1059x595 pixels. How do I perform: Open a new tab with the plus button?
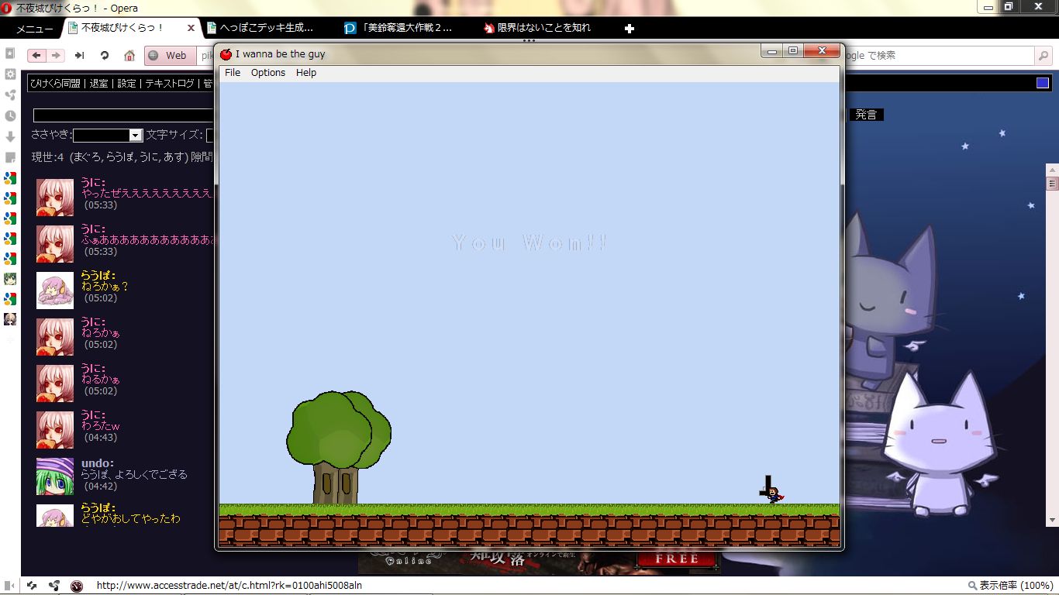pyautogui.click(x=630, y=29)
